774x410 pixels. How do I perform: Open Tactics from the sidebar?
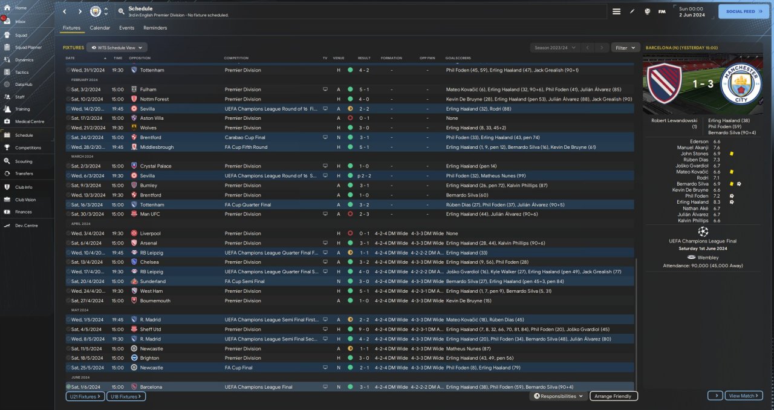[x=22, y=72]
